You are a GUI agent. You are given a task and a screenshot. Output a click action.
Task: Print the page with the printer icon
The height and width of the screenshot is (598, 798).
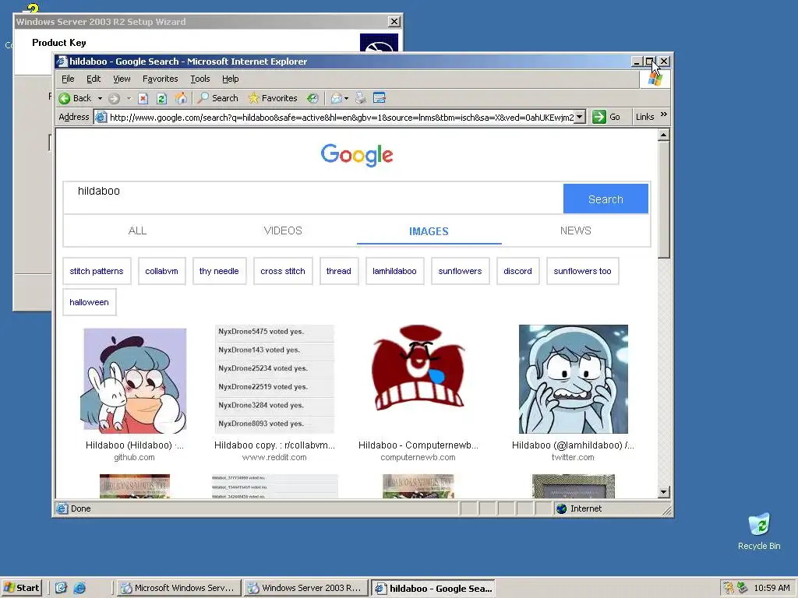point(360,98)
